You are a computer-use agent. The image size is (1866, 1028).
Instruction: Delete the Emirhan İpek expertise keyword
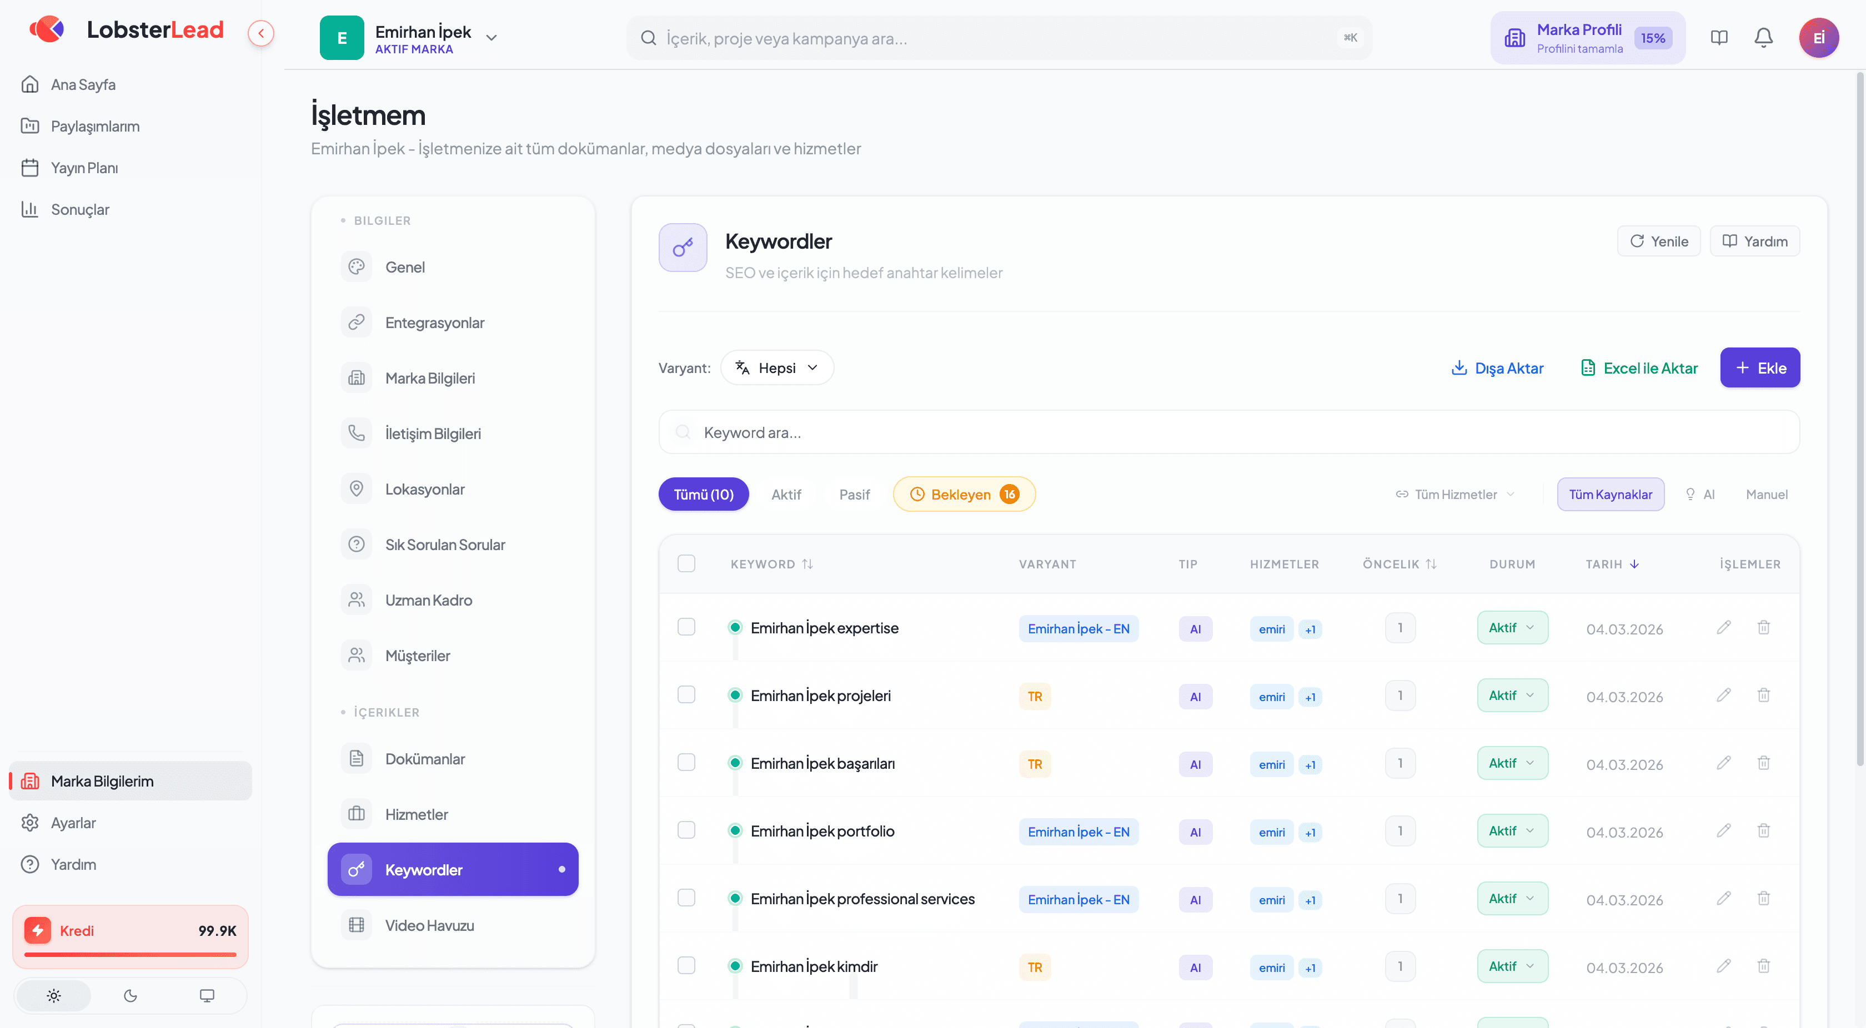point(1763,627)
